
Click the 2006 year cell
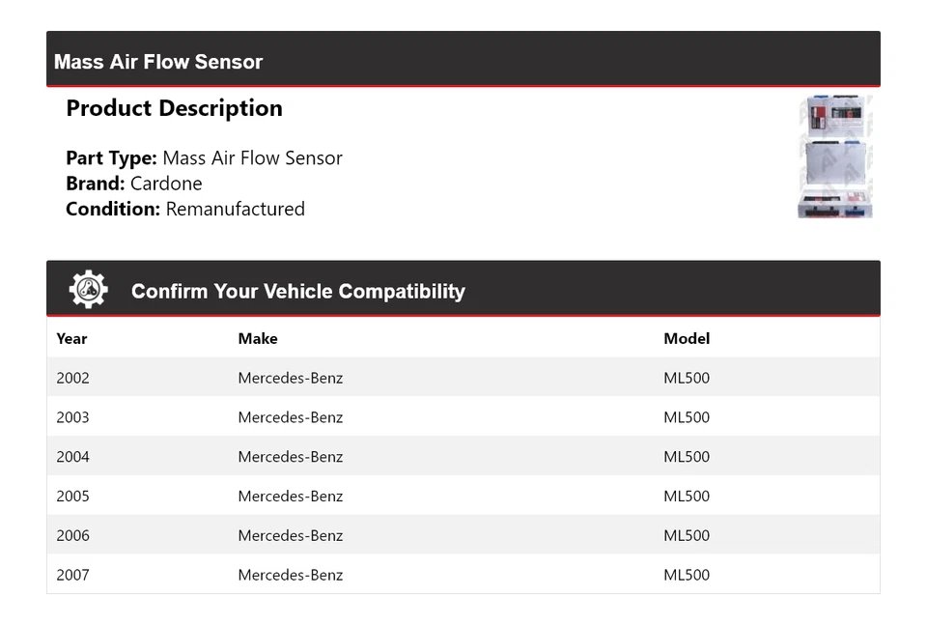[72, 535]
